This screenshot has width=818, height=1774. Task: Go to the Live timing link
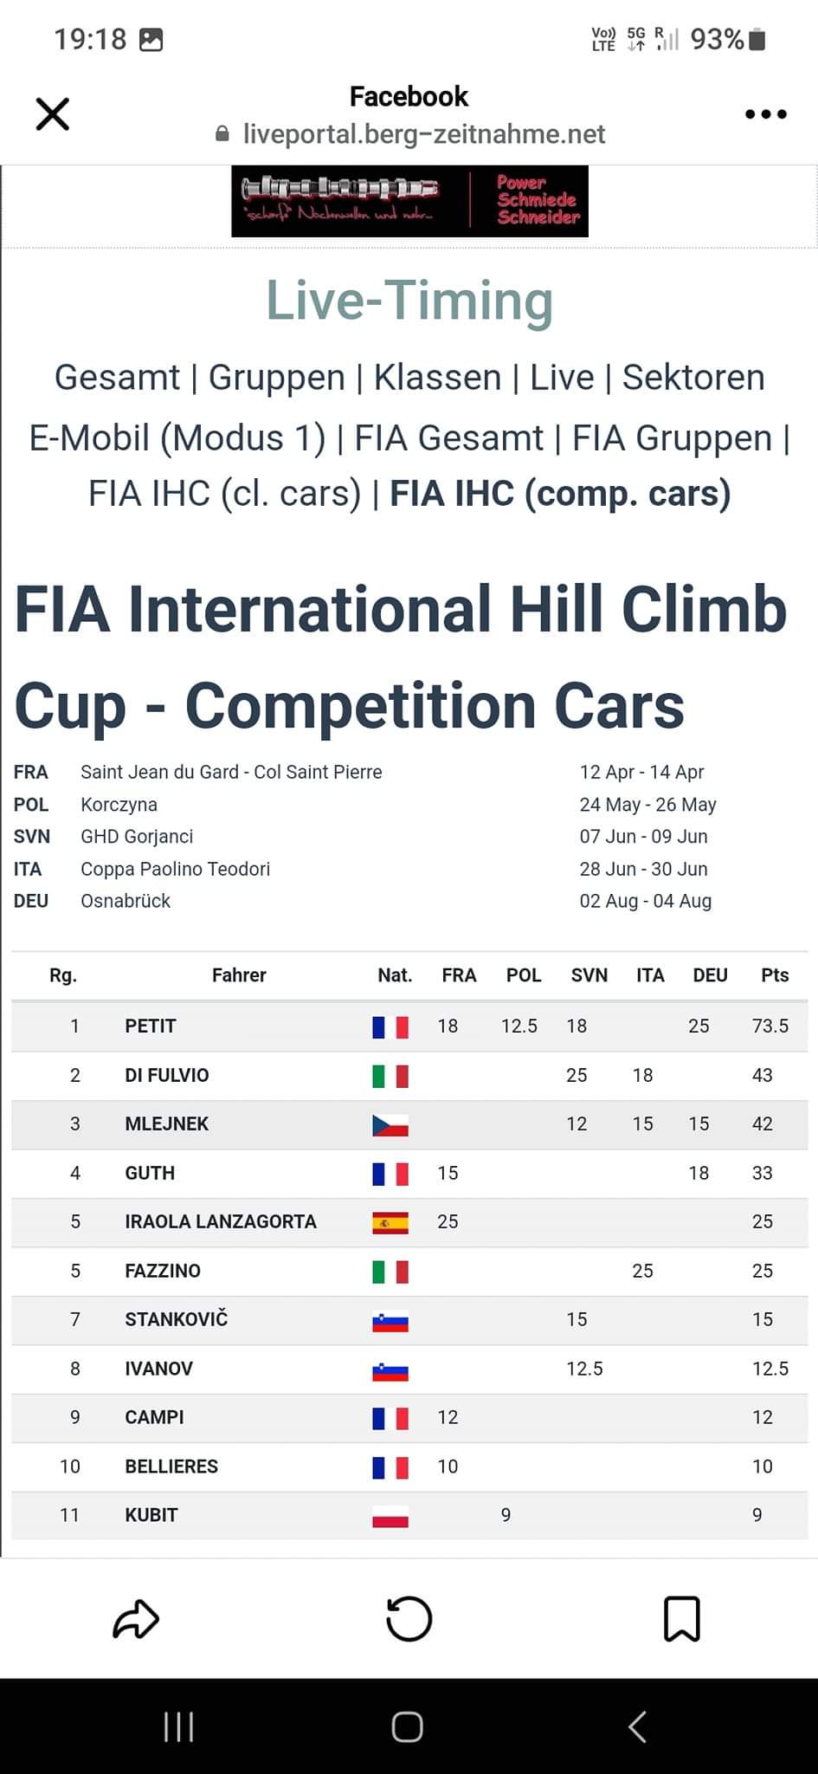562,378
